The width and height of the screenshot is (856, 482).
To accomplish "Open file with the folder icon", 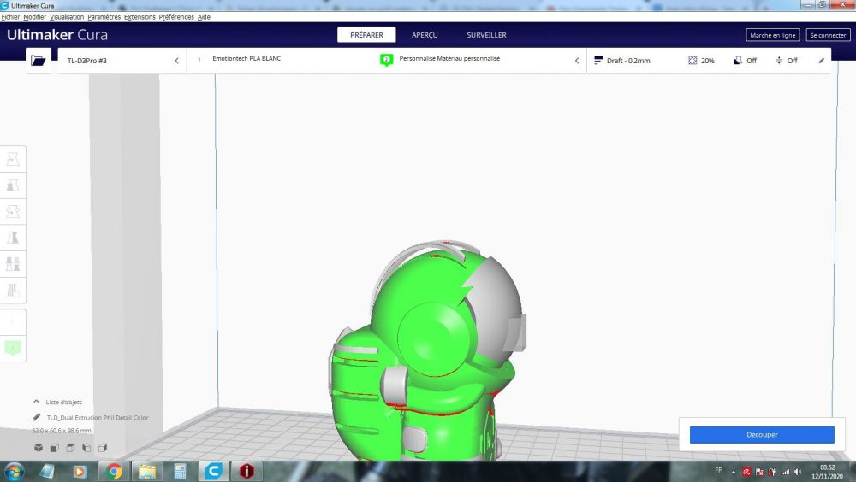I will coord(39,61).
